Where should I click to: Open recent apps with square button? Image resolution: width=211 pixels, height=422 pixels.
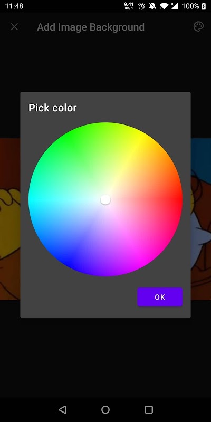click(149, 410)
